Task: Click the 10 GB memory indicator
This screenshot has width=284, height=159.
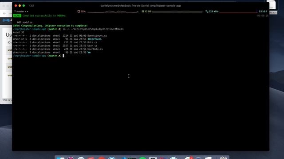Action: tap(146, 11)
